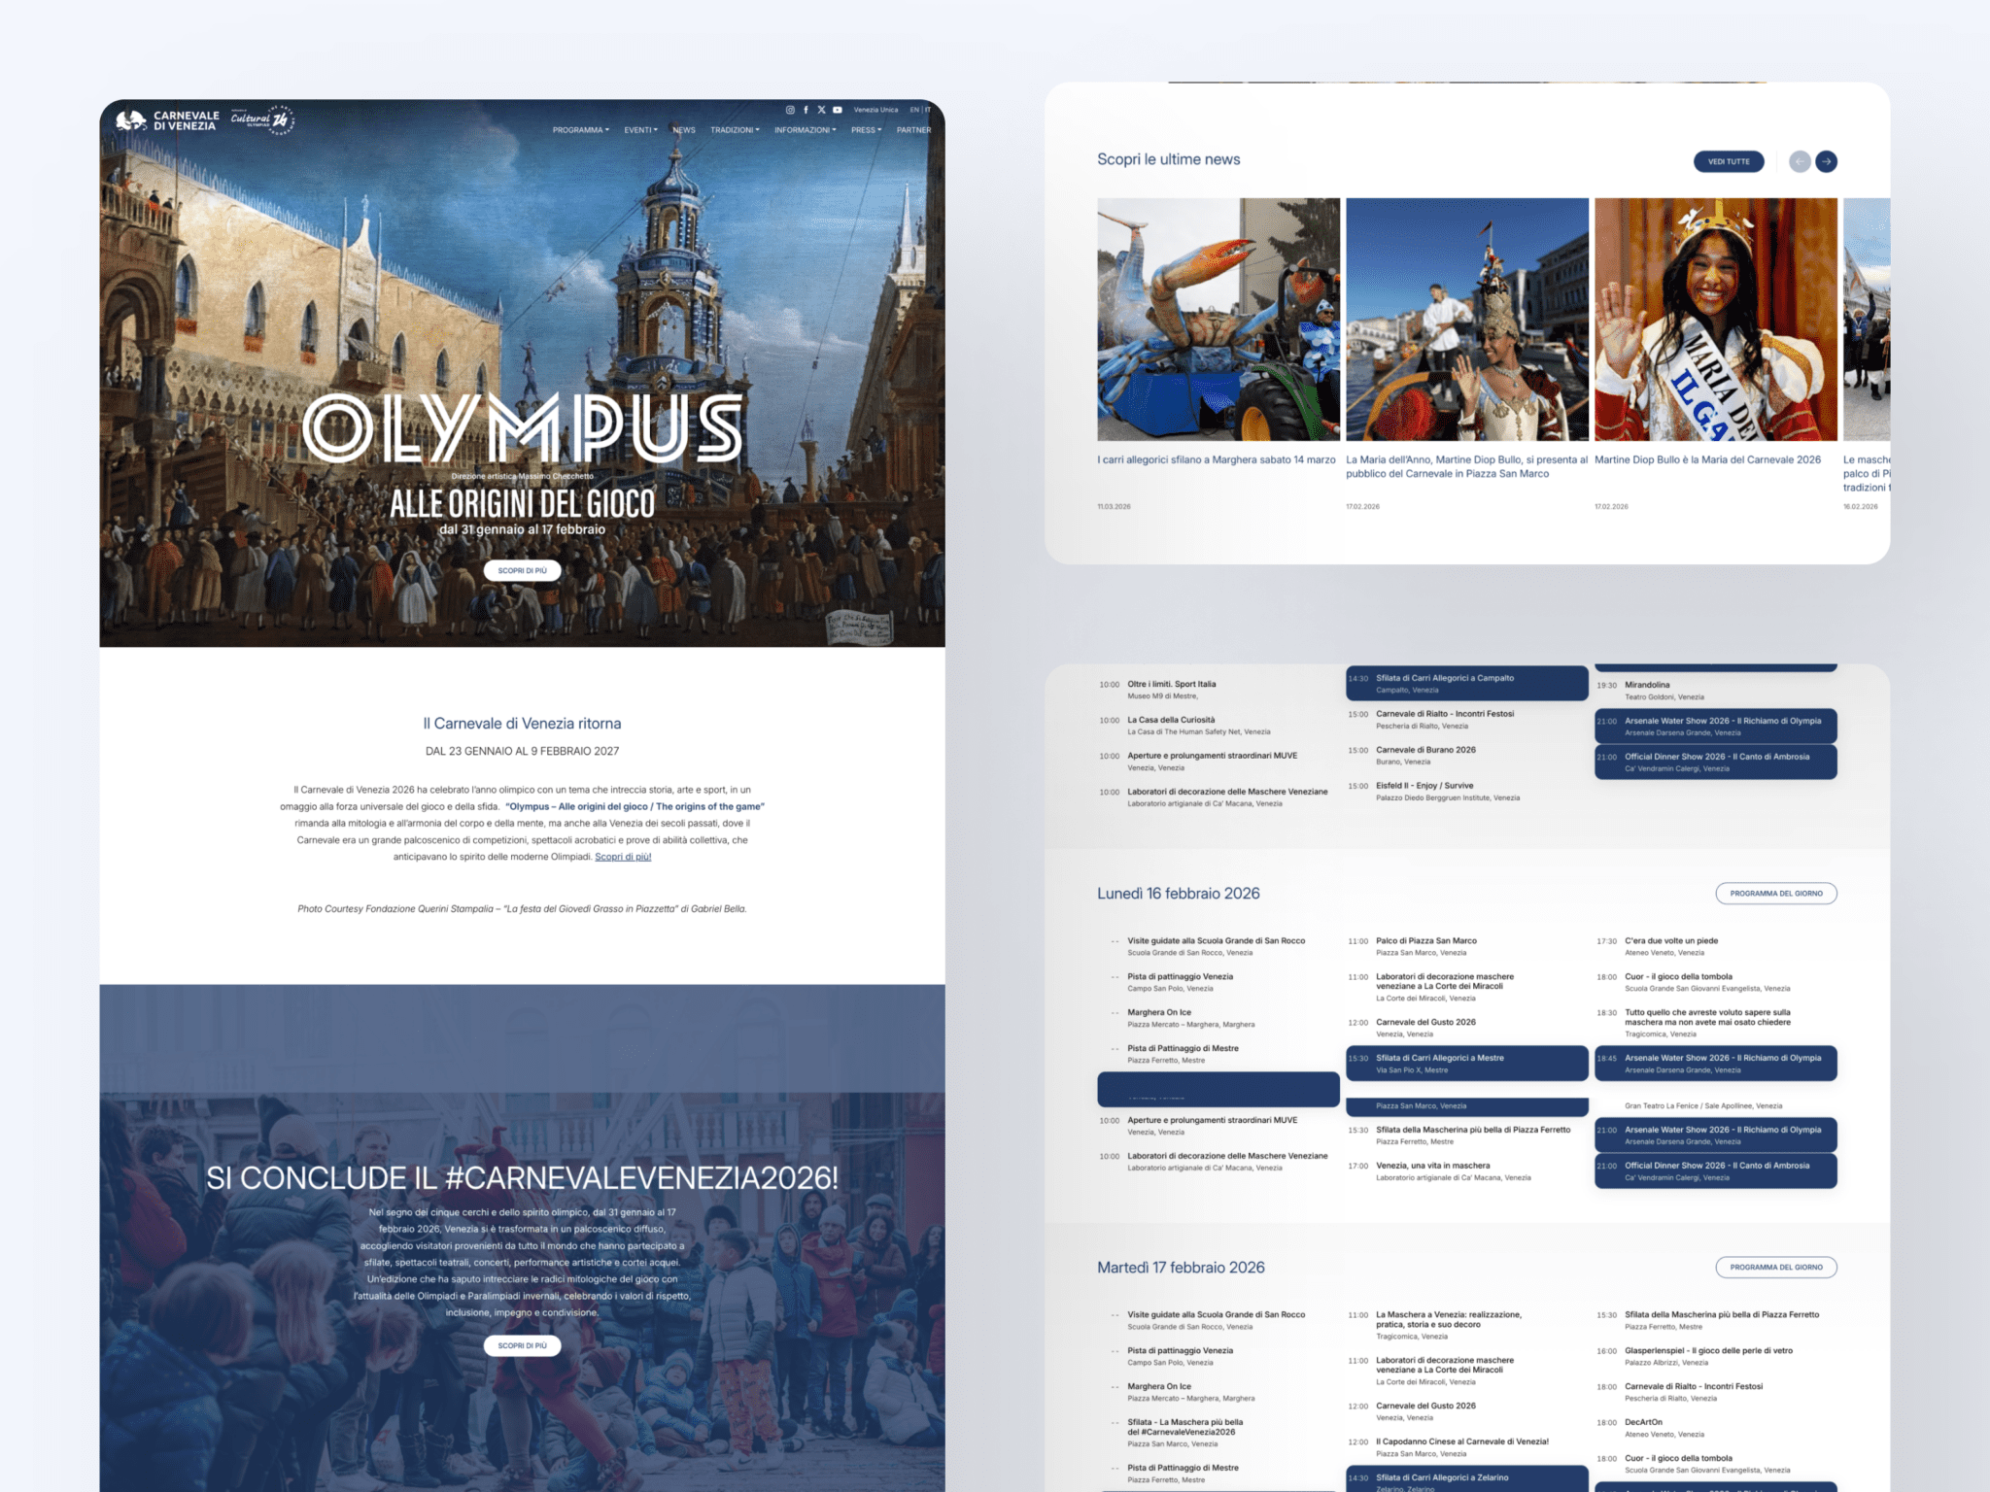Click Programma del Giorno for Lunedì 16 febbraio

[x=1775, y=893]
